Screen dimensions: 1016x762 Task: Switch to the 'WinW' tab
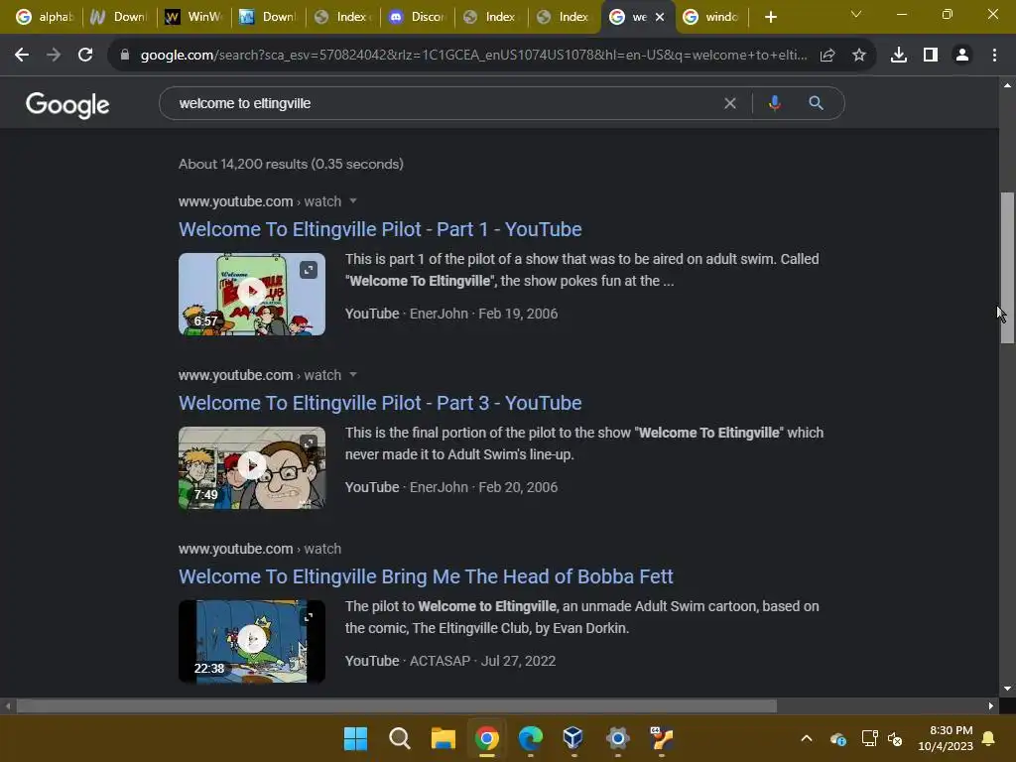(x=193, y=17)
